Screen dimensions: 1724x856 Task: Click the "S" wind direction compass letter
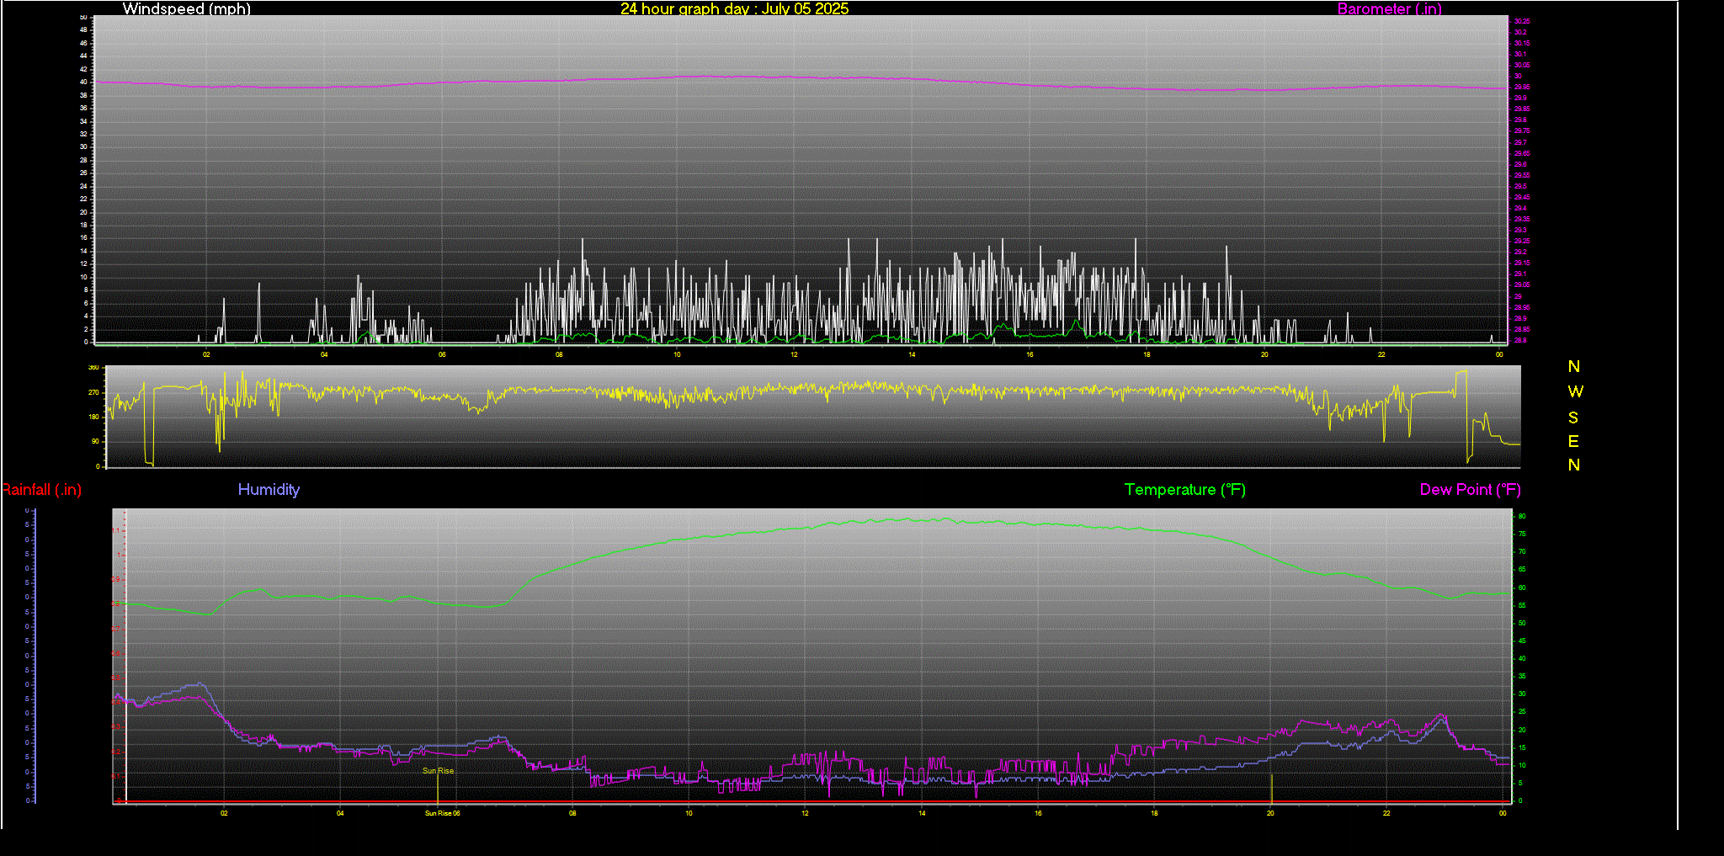[1573, 417]
